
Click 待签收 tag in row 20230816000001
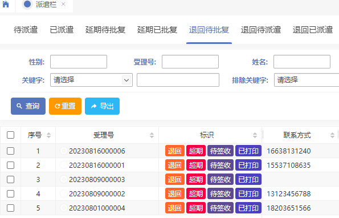[220, 165]
